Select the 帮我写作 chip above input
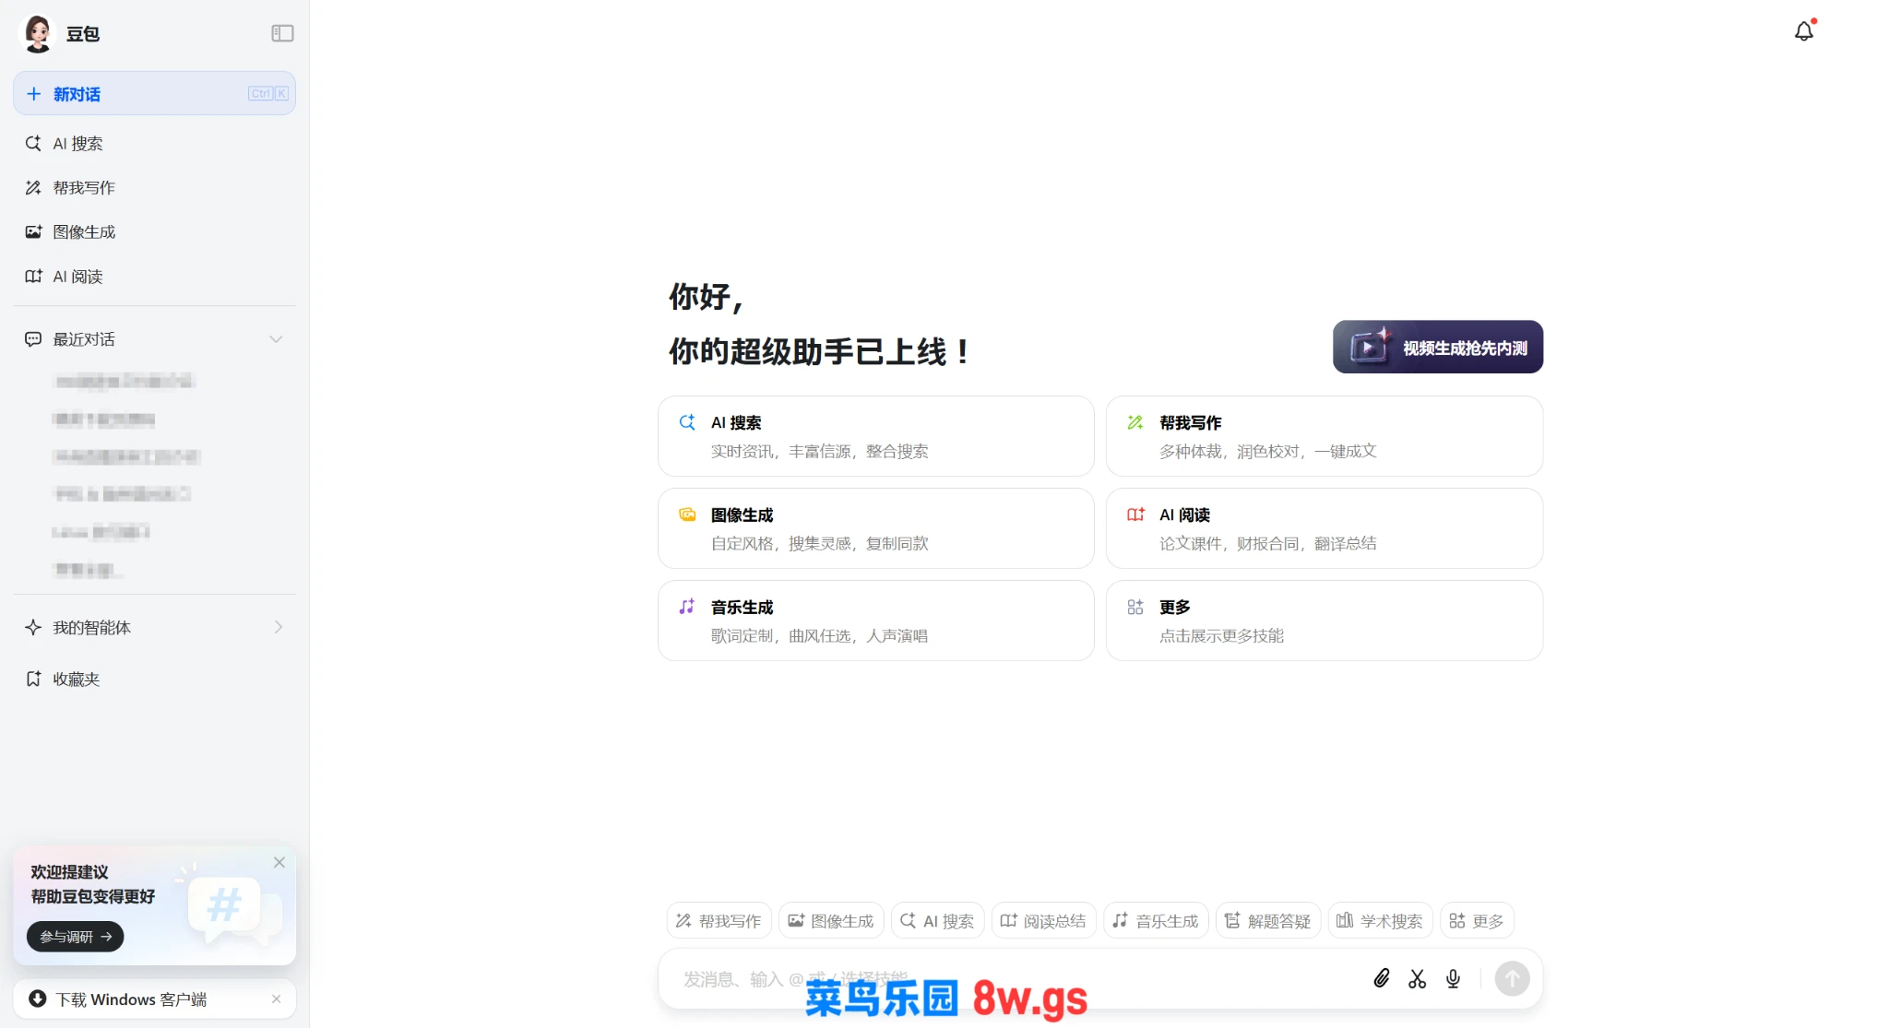Viewport: 1889px width, 1028px height. [719, 920]
